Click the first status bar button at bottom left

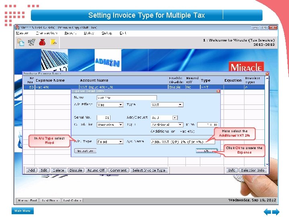[x=28, y=200]
